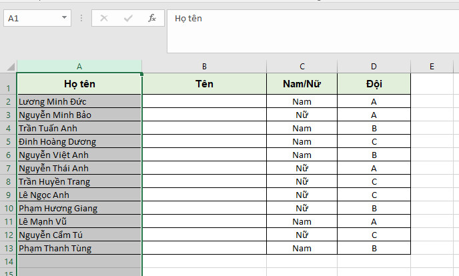Select column E header
Screen dimensions: 459x276
coord(432,67)
